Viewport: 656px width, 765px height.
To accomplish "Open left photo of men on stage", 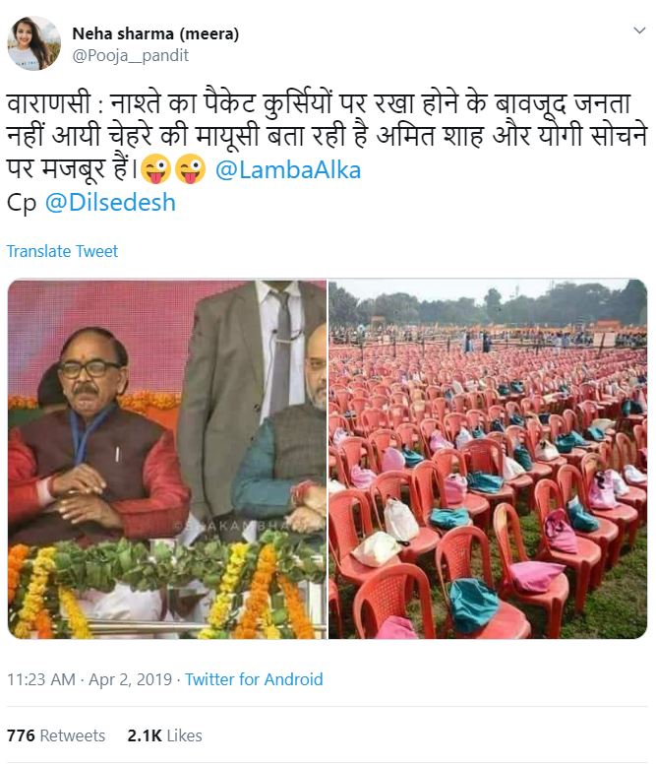I will point(167,459).
